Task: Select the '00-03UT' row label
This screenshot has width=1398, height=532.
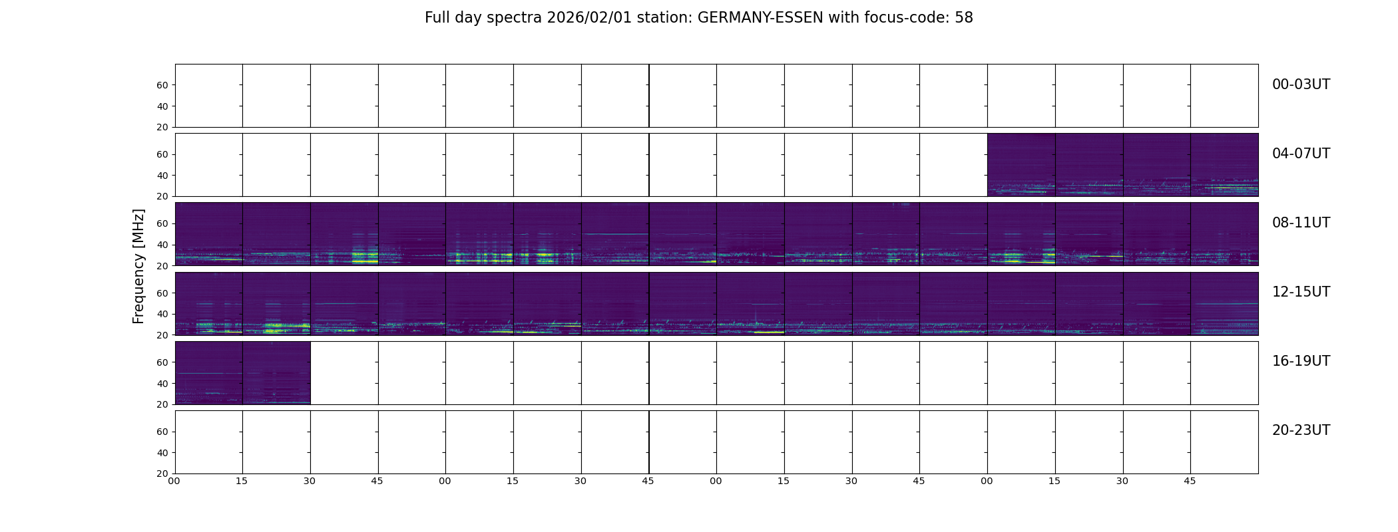Action: click(1301, 84)
